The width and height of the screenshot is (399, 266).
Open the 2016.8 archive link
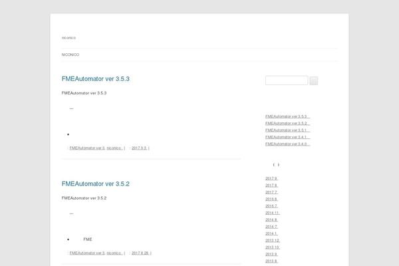[271, 199]
